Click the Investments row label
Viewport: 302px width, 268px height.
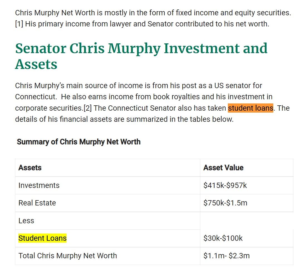coord(39,185)
